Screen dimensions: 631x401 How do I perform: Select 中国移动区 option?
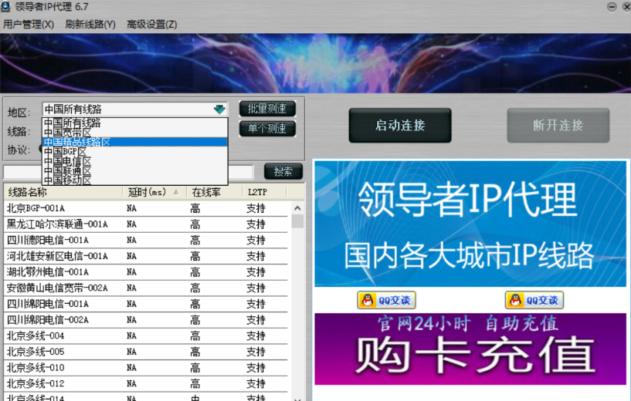point(135,180)
